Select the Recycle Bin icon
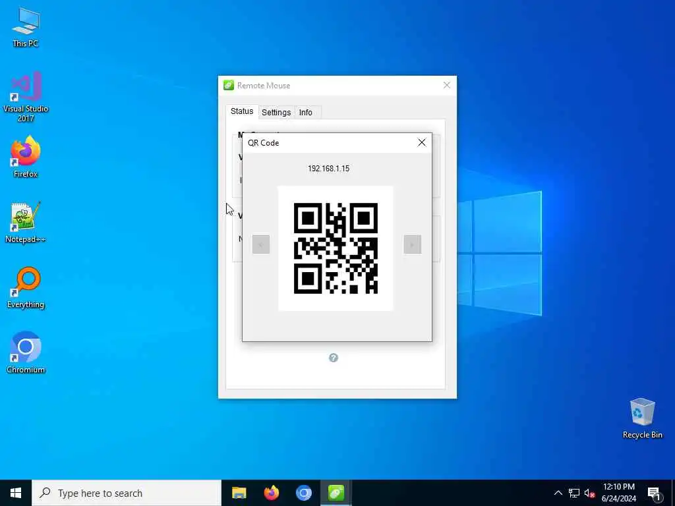This screenshot has height=506, width=675. coord(642,418)
